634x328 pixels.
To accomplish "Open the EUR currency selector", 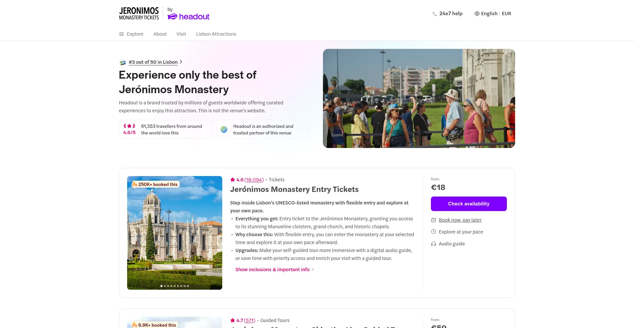I will [x=506, y=14].
